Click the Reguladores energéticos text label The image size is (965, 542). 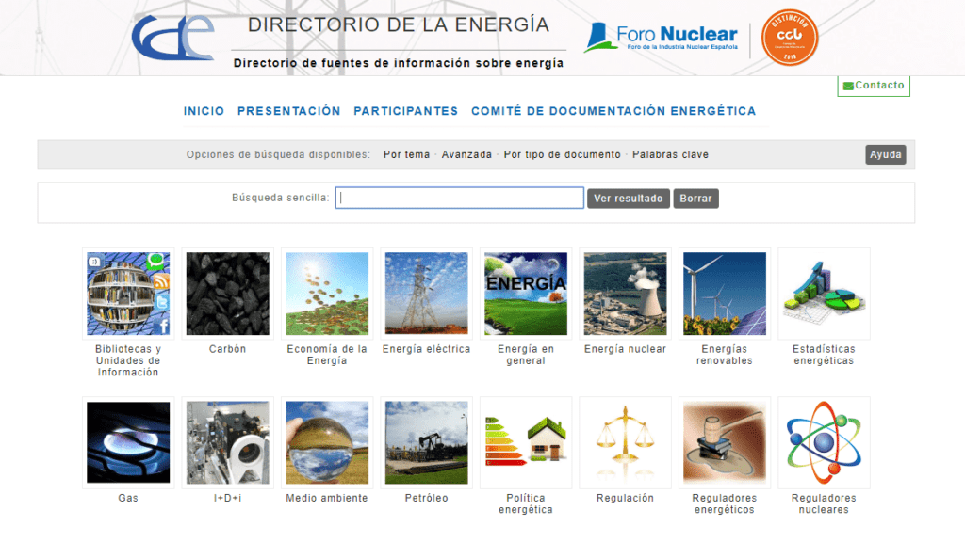point(725,504)
